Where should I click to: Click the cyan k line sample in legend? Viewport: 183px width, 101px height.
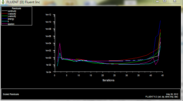click(4, 21)
